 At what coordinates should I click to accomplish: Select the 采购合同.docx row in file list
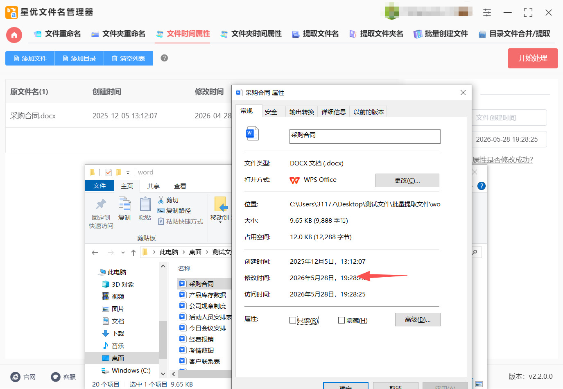point(118,116)
